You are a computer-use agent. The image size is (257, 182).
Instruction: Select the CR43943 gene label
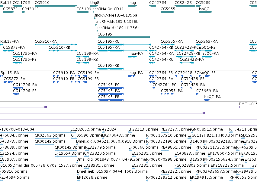pos(30,9)
